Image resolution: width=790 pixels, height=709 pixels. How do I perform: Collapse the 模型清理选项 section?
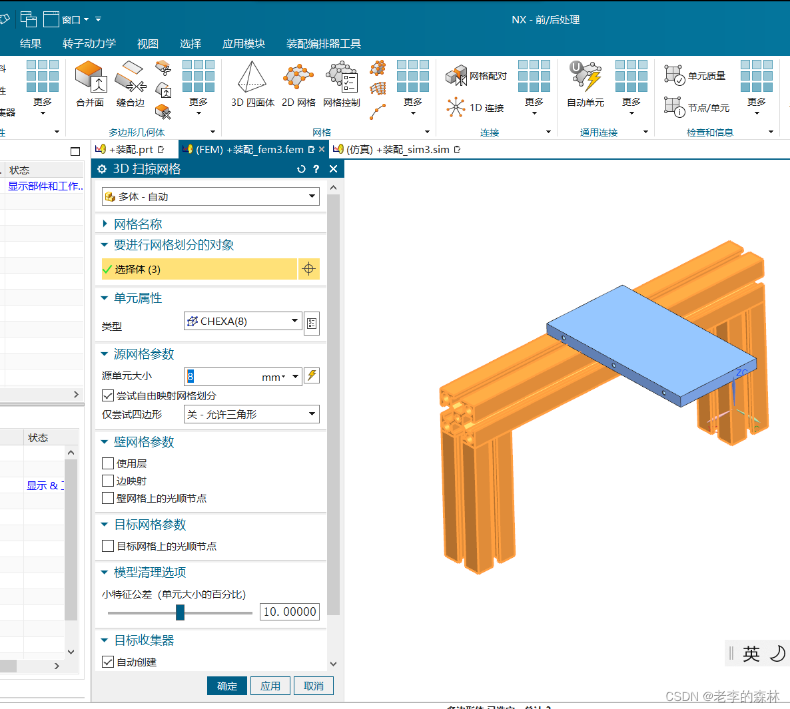[x=105, y=572]
